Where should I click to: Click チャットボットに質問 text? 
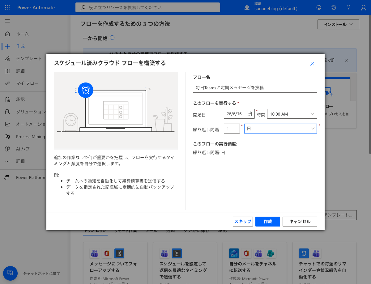coord(42,273)
